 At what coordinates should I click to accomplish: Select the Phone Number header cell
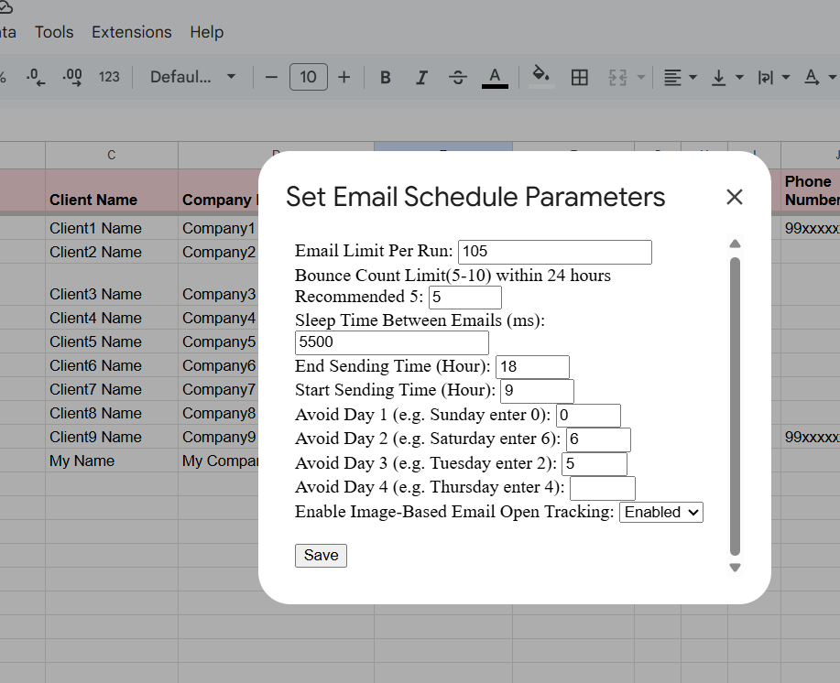(x=811, y=190)
